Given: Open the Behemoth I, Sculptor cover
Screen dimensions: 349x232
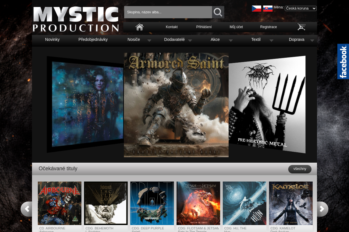Looking at the screenshot, I should (106, 203).
